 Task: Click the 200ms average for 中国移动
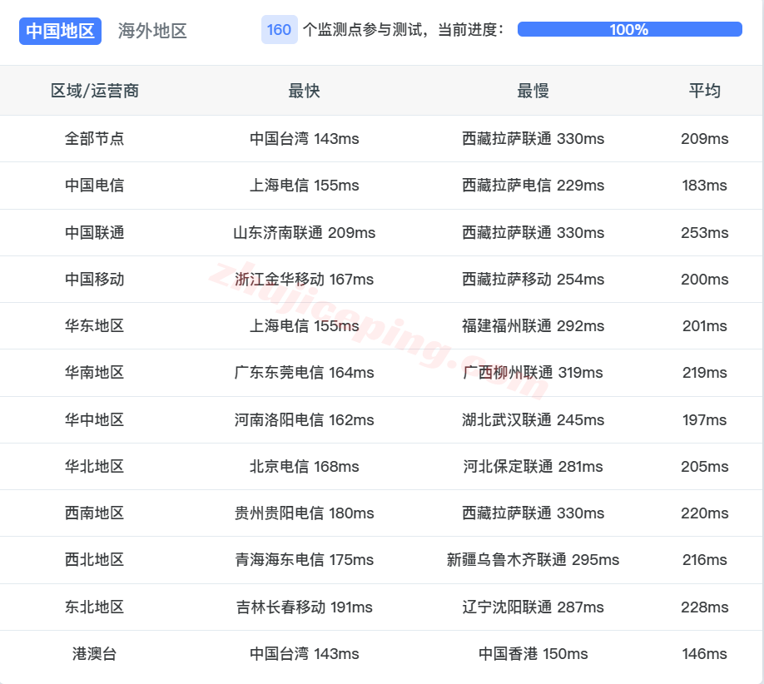coord(705,279)
